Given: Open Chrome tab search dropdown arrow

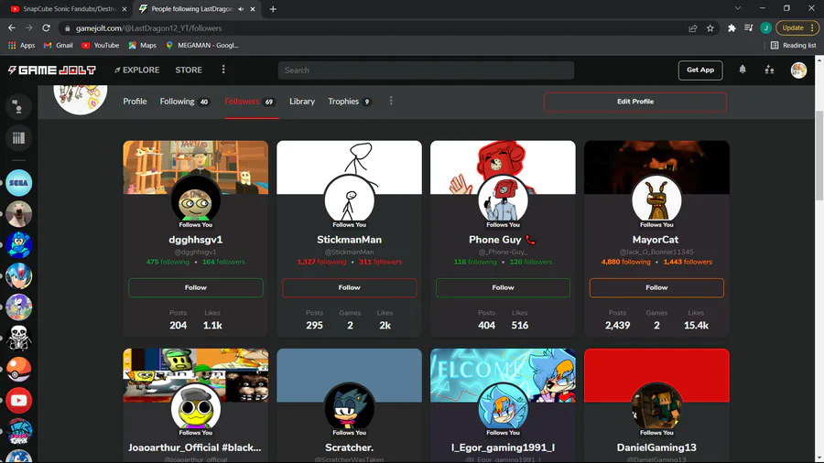Looking at the screenshot, I should (738, 8).
